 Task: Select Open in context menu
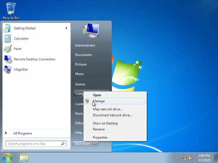pyautogui.click(x=115, y=95)
